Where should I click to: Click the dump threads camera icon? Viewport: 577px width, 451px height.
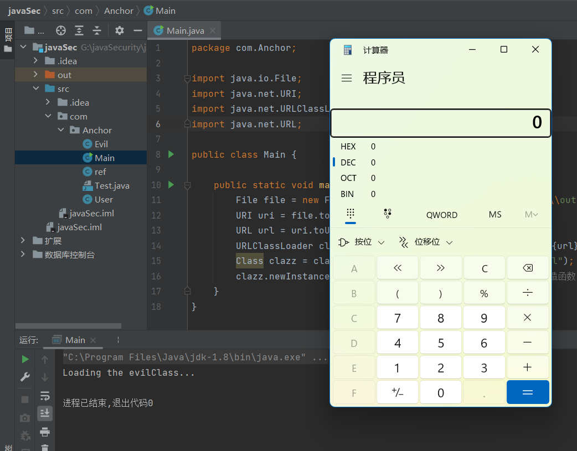pos(25,418)
